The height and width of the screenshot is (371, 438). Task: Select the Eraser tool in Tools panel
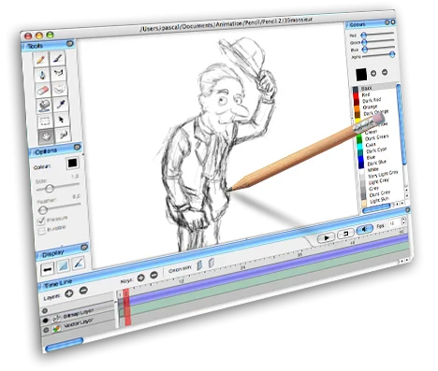[x=42, y=91]
